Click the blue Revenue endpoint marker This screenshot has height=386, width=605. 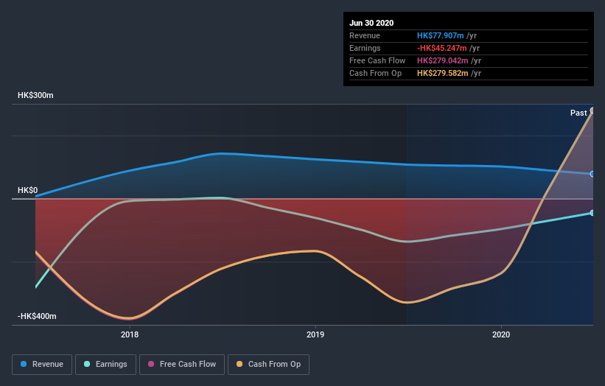[x=592, y=175]
